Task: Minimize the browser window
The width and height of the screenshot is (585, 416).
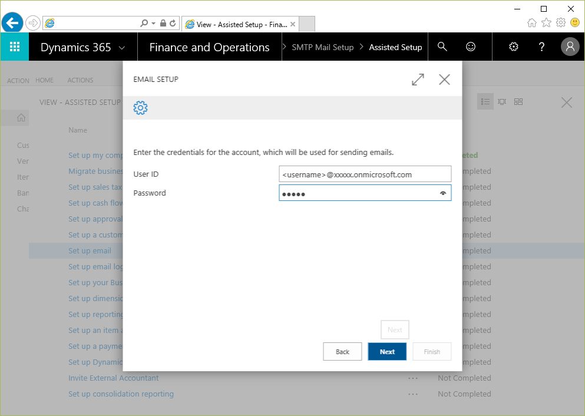Action: [x=517, y=9]
